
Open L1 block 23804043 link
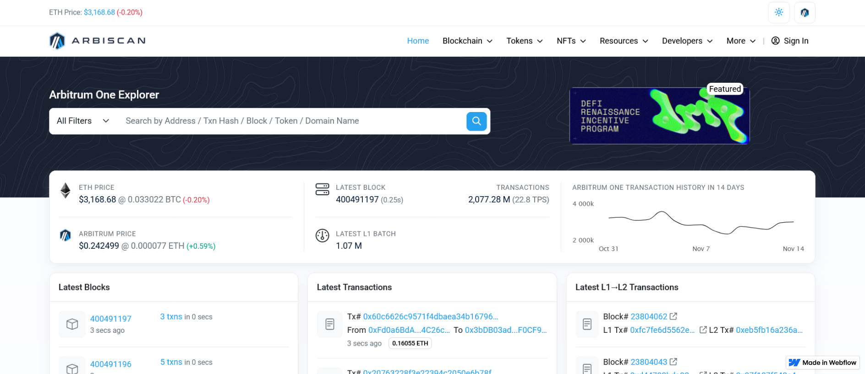pos(649,362)
